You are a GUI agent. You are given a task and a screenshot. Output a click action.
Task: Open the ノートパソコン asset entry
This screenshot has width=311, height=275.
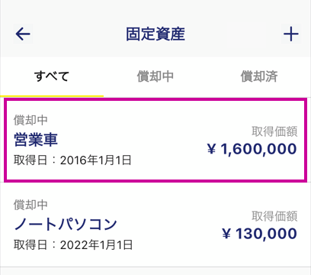pyautogui.click(x=155, y=225)
